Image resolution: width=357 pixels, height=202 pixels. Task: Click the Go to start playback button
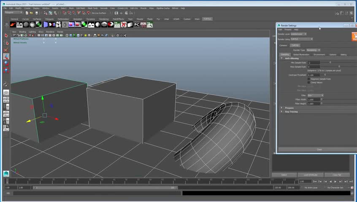(x=315, y=181)
